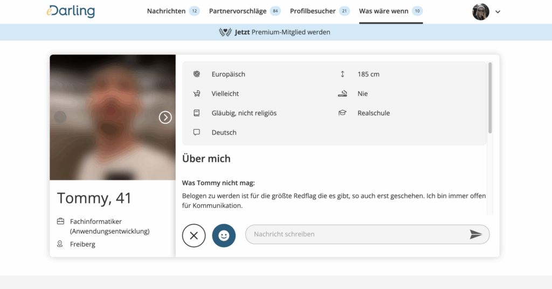Click the book icon beside Gläubig, nicht religiös
552x289 pixels.
[x=197, y=113]
